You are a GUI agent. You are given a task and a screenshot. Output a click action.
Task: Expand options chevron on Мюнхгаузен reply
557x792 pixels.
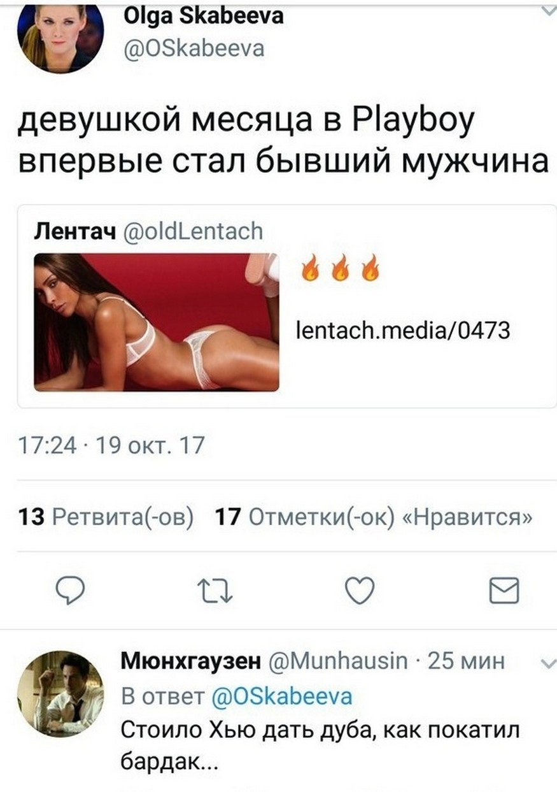547,665
